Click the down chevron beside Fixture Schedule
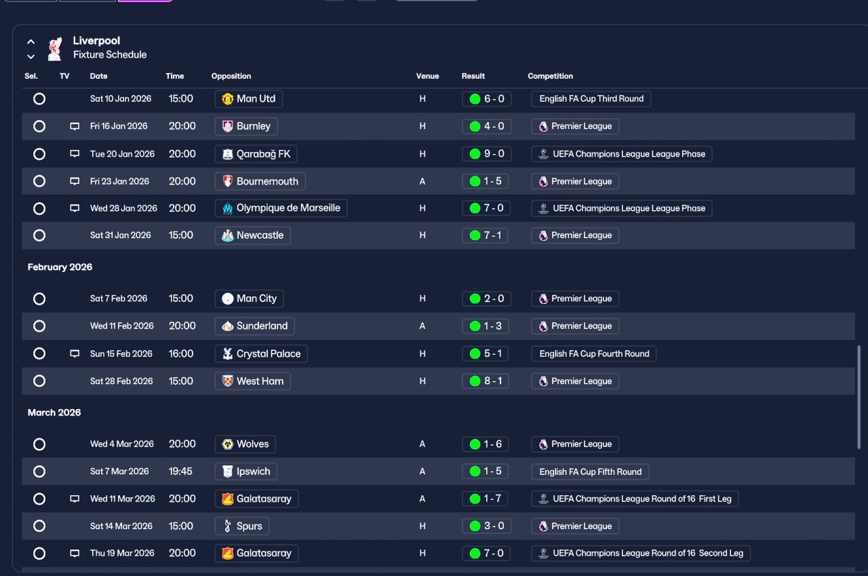Viewport: 868px width, 576px height. point(31,56)
